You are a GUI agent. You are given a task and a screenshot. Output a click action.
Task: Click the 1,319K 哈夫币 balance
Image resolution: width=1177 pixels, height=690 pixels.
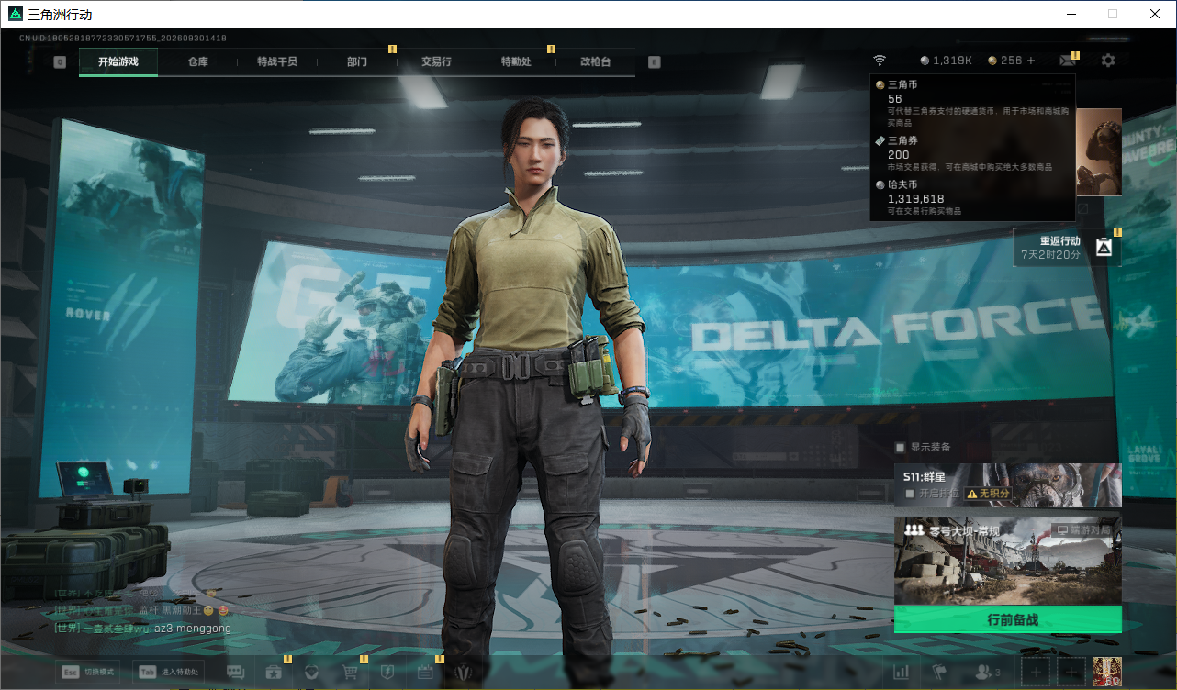coord(946,61)
